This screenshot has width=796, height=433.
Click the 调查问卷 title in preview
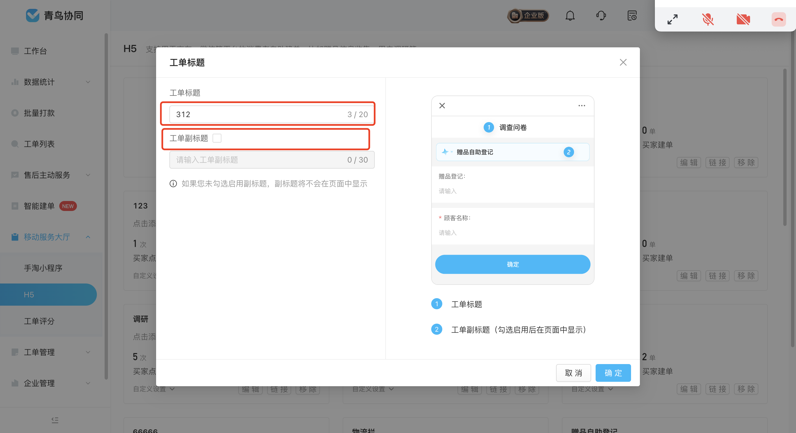pyautogui.click(x=513, y=127)
